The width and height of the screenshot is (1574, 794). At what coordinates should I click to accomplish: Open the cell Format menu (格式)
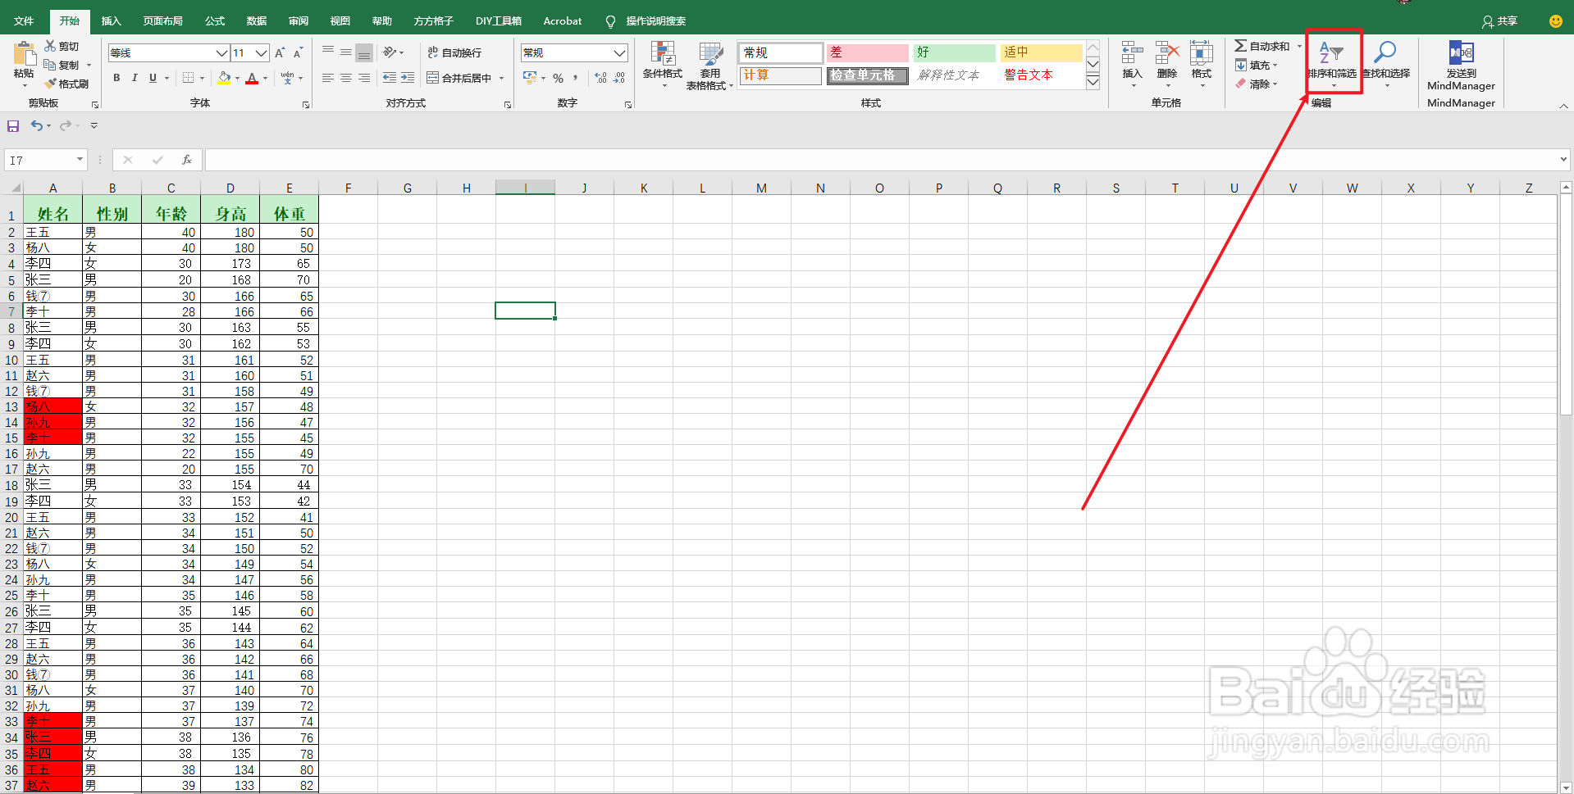pyautogui.click(x=1202, y=63)
